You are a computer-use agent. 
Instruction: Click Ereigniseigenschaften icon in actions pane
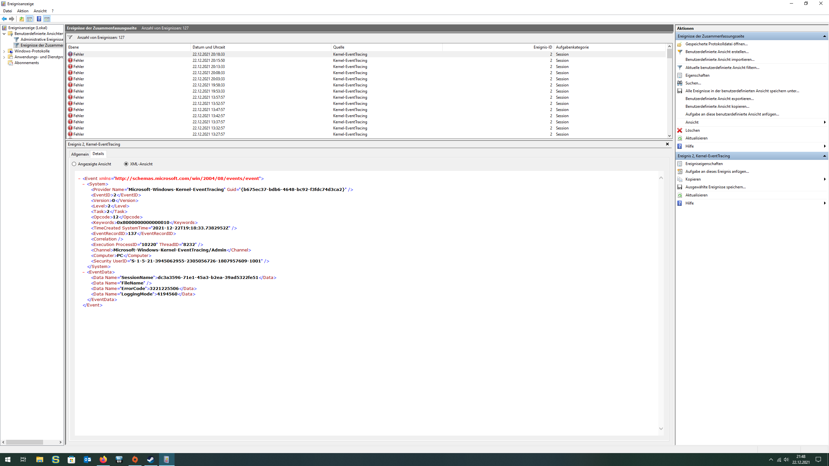[680, 164]
